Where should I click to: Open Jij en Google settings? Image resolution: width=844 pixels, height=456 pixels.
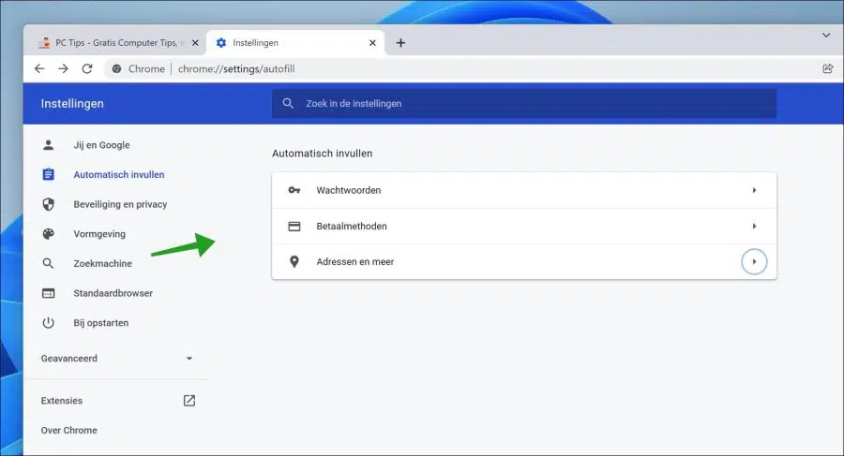(101, 145)
